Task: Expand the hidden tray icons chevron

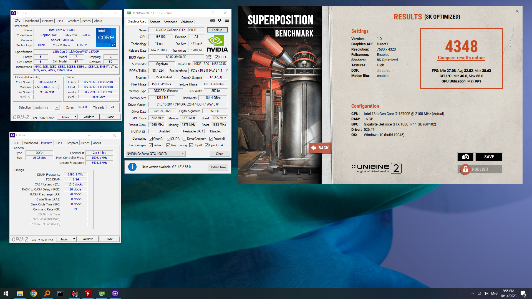Action: (473, 293)
